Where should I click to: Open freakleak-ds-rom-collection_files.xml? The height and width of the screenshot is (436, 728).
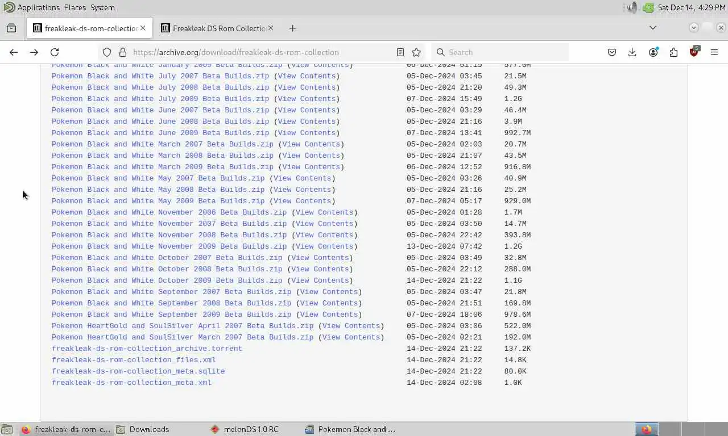134,360
